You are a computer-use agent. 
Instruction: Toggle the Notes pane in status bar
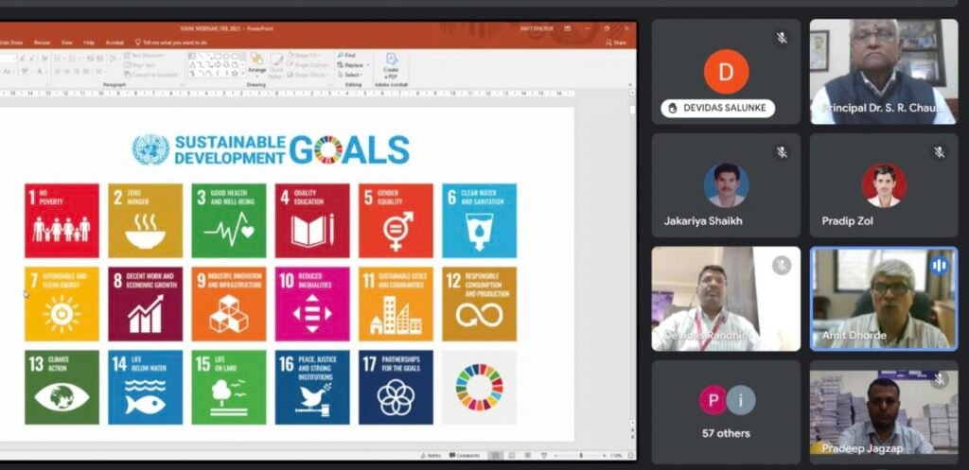[x=431, y=456]
